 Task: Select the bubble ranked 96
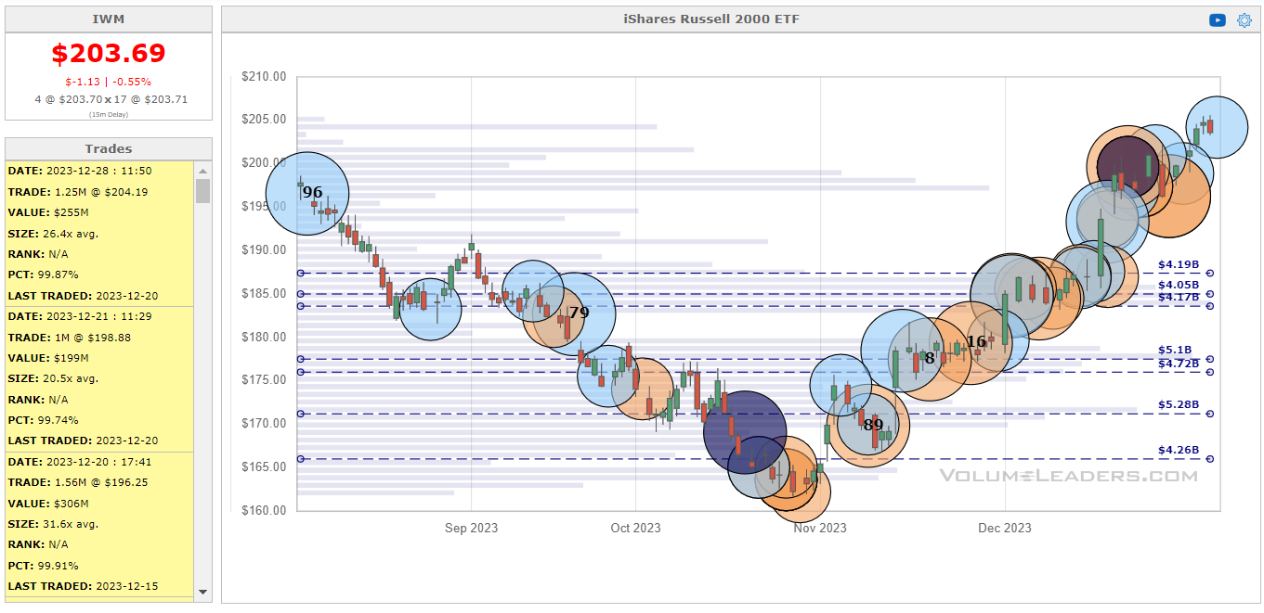pyautogui.click(x=307, y=193)
